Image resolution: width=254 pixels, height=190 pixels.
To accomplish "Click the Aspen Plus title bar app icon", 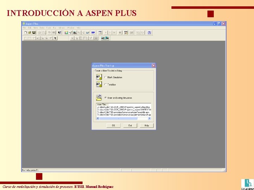I will [24, 24].
